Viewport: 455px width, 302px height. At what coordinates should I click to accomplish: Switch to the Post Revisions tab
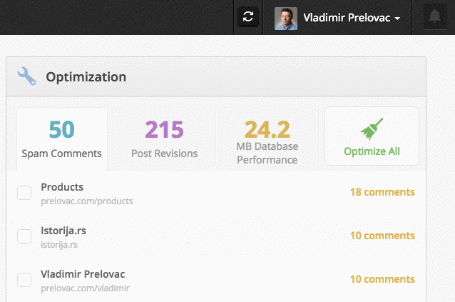point(164,139)
